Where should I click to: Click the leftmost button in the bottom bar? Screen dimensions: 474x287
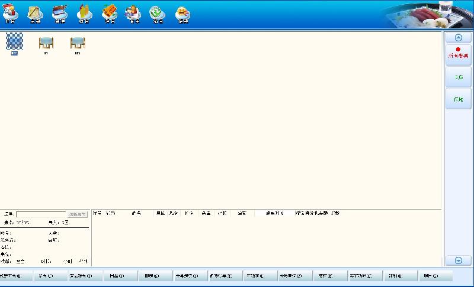(x=11, y=276)
